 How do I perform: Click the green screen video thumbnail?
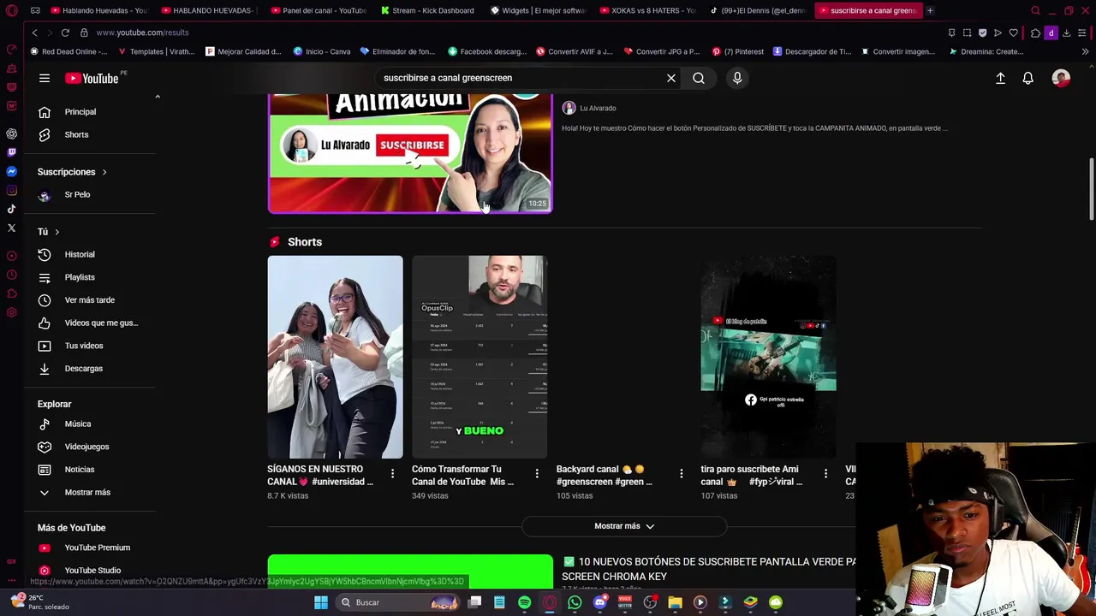410,571
